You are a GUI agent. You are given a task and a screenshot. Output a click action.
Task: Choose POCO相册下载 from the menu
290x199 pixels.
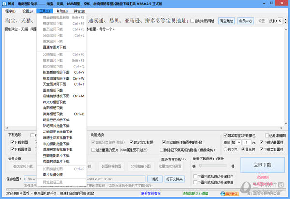(61, 102)
